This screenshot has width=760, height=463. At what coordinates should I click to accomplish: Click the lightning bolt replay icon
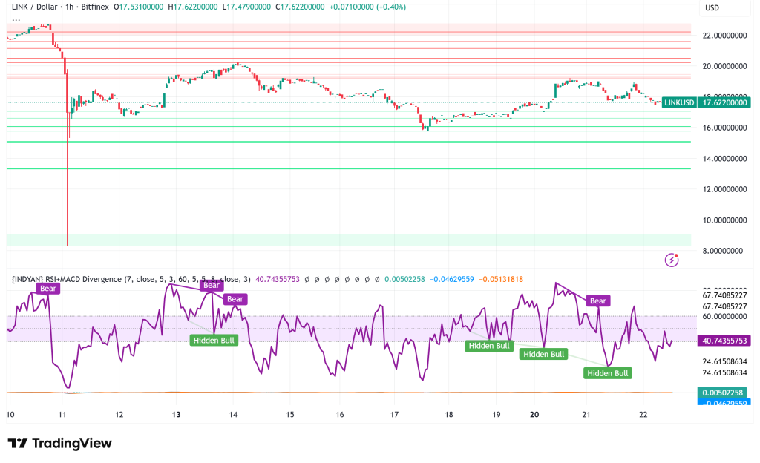[672, 259]
